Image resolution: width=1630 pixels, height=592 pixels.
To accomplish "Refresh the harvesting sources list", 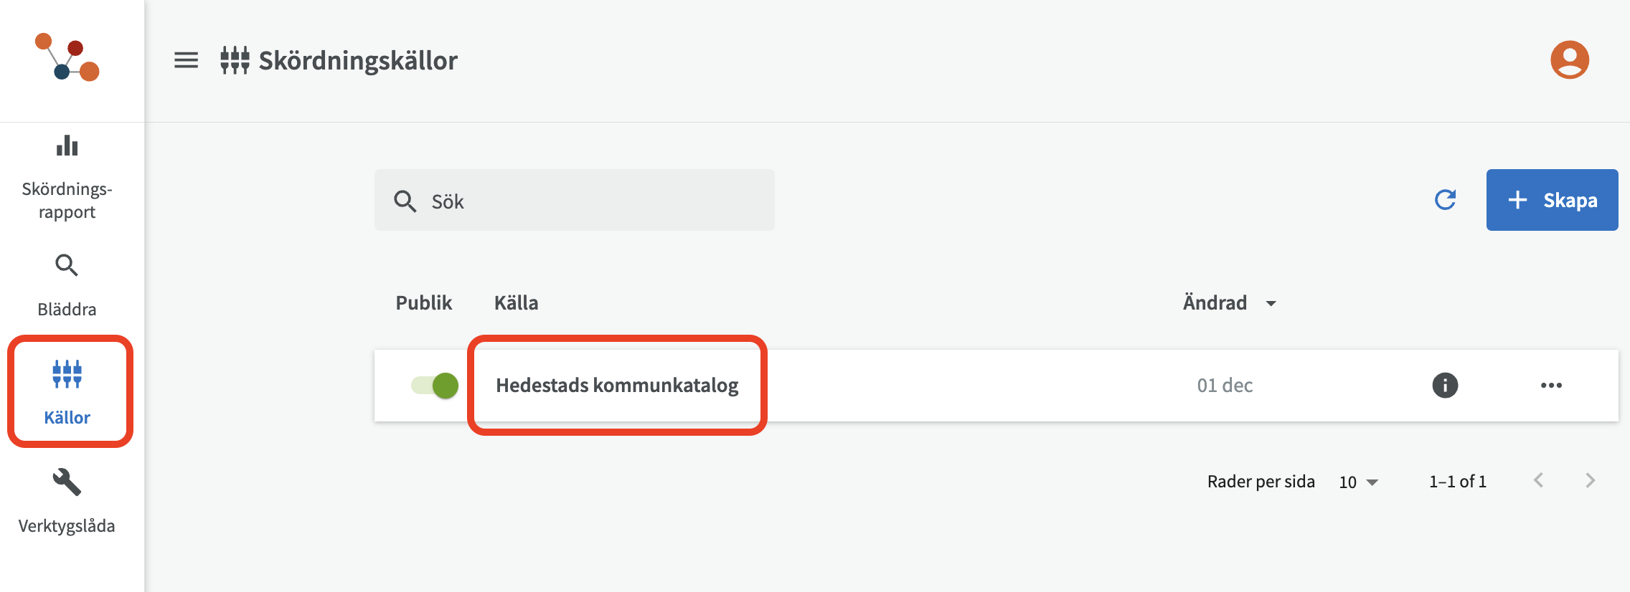I will [1445, 200].
